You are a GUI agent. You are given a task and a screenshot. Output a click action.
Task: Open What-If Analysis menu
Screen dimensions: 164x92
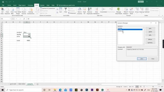coord(126,11)
